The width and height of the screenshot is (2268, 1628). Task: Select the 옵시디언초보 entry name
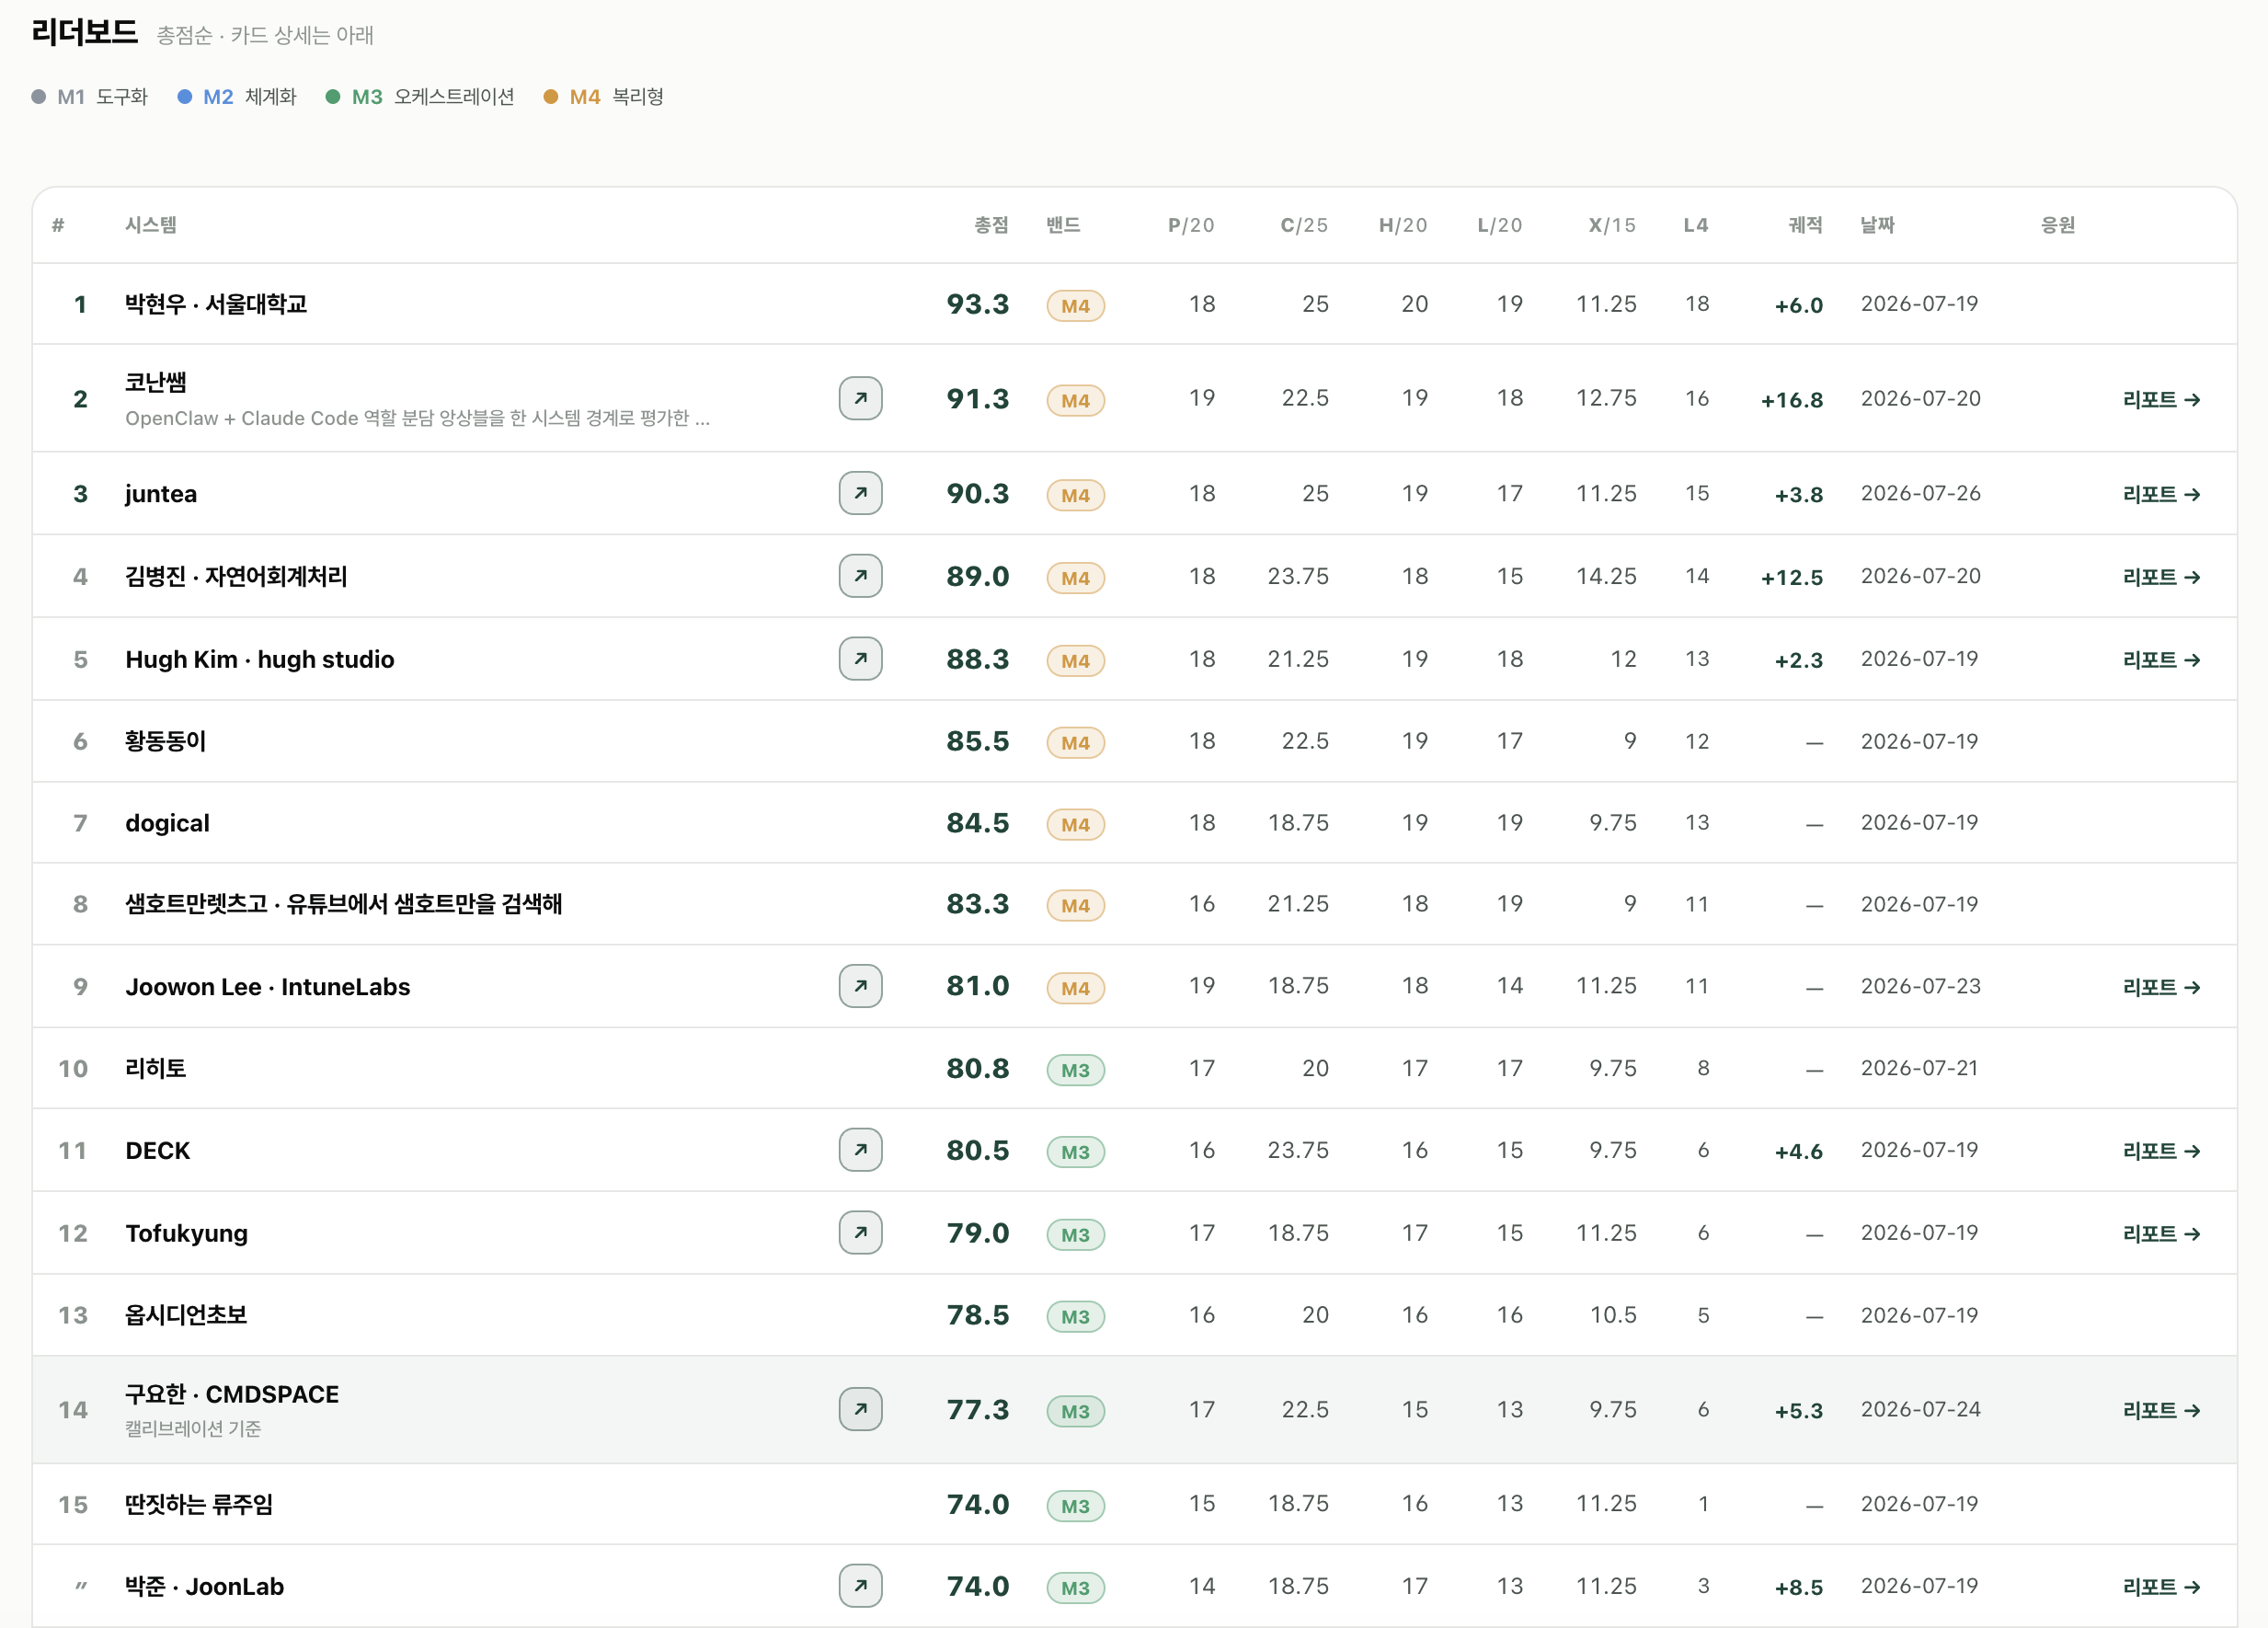[x=186, y=1315]
